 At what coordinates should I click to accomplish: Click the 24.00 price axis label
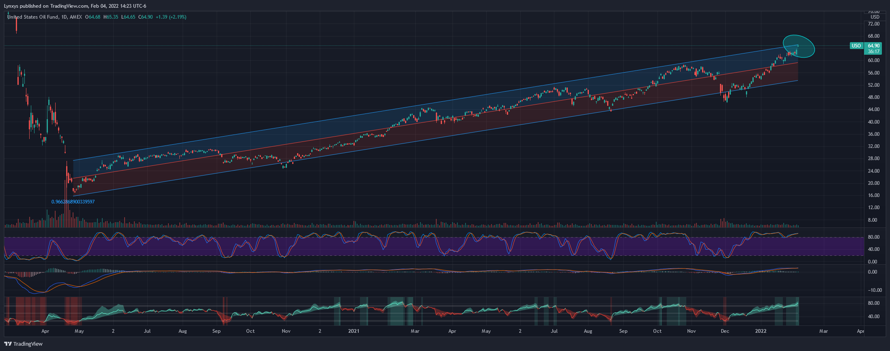point(873,171)
